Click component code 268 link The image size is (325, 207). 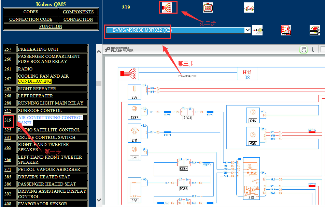coord(8,96)
